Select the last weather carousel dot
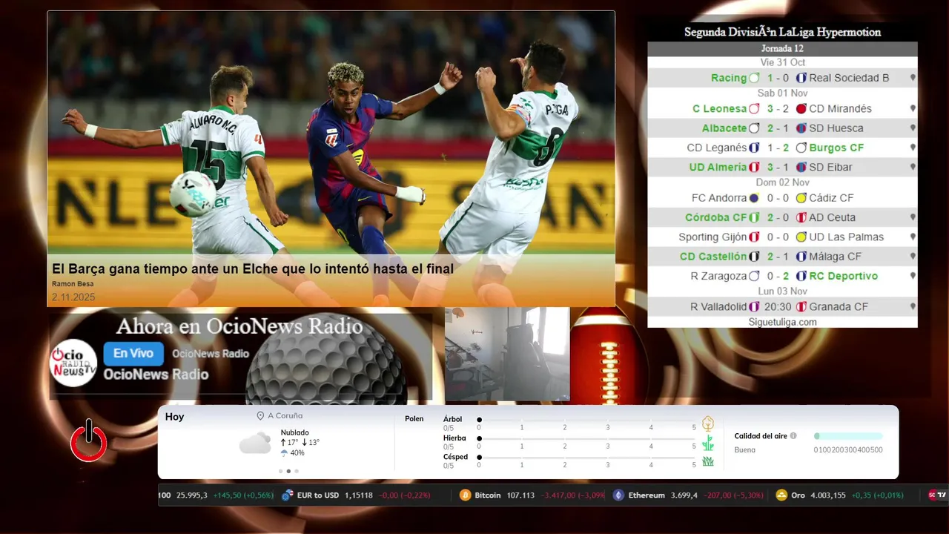 click(x=297, y=471)
